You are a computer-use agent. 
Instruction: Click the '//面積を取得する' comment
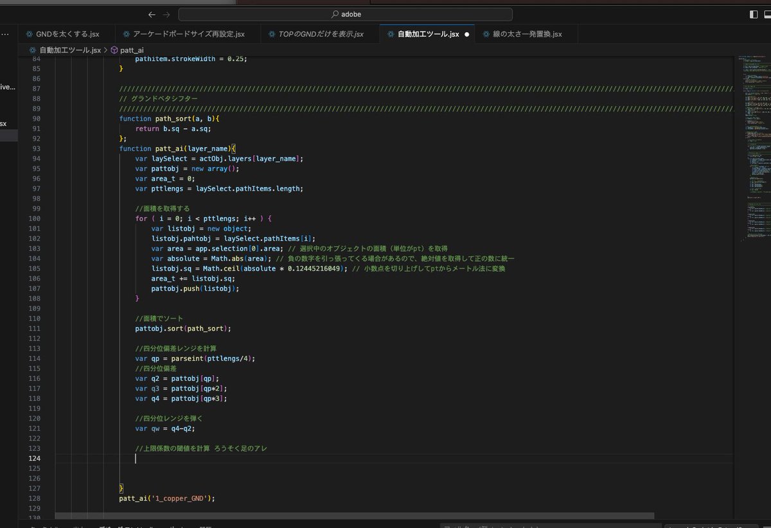163,208
